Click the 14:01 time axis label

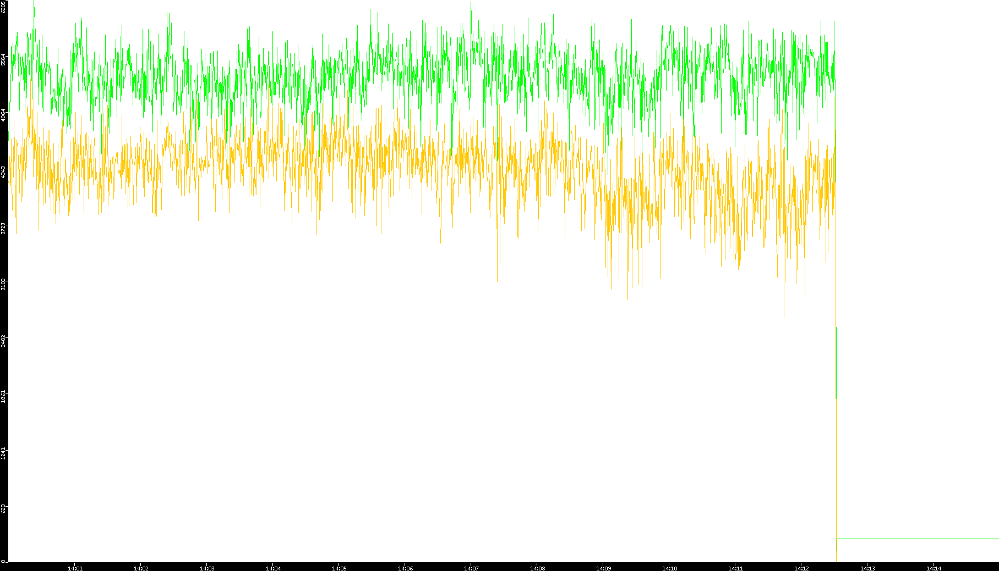tap(75, 568)
